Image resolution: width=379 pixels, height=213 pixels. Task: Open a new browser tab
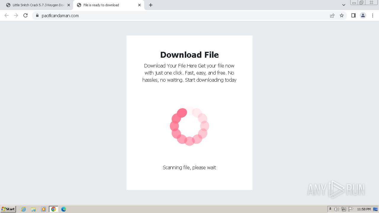pyautogui.click(x=151, y=5)
